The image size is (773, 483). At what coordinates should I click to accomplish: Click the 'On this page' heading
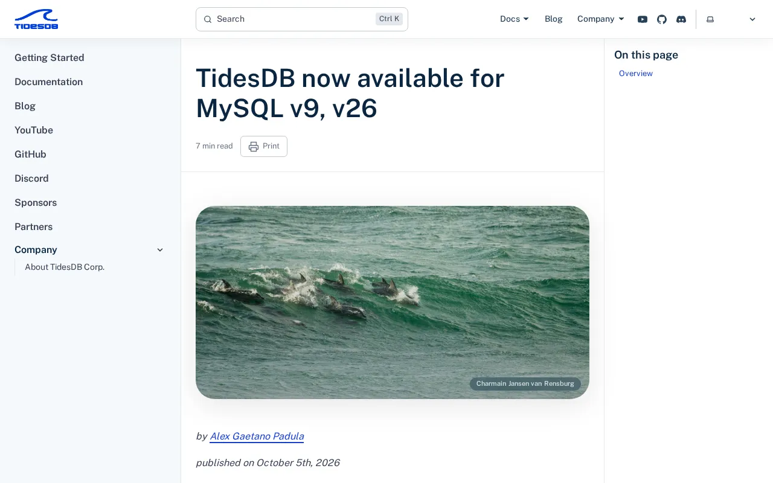click(x=646, y=55)
